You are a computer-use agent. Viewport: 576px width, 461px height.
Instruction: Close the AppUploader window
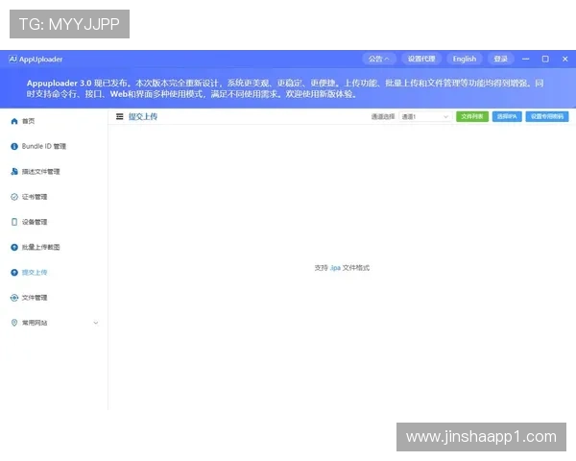[x=565, y=59]
